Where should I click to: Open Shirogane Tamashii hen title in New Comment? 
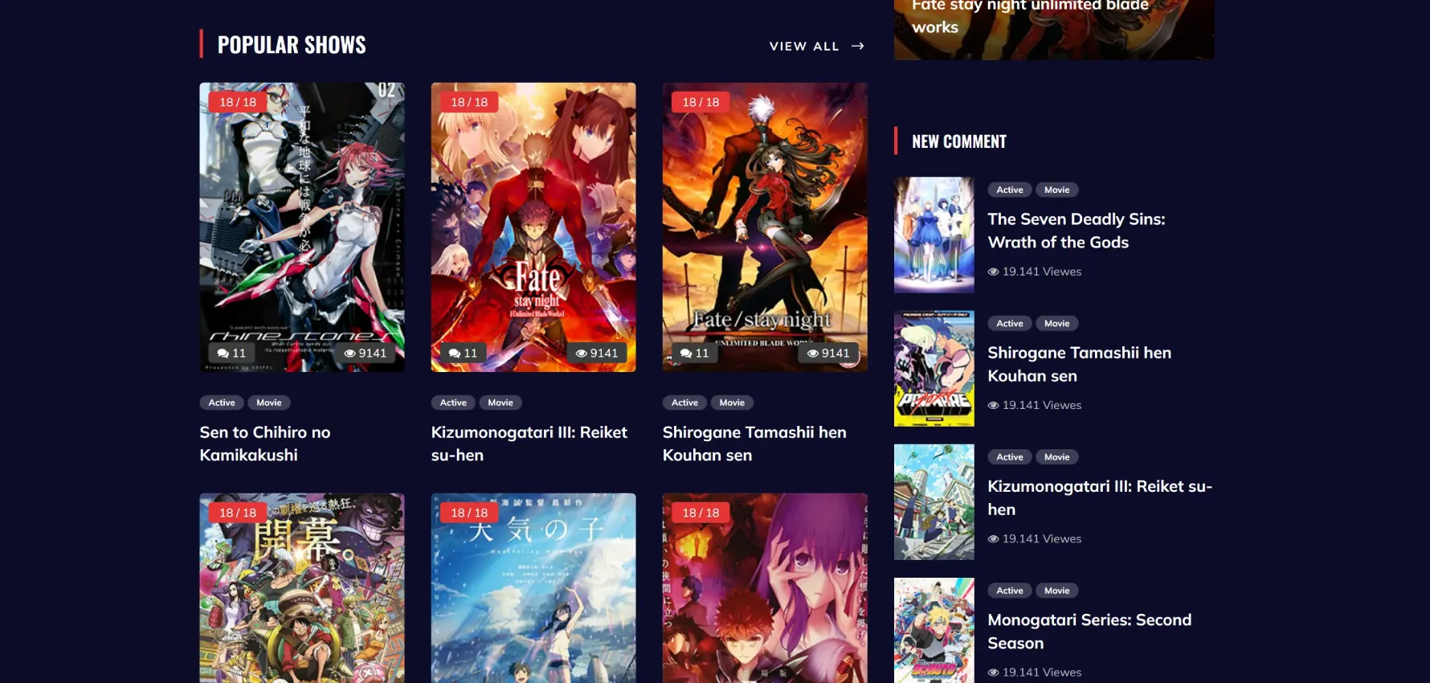pos(1079,364)
